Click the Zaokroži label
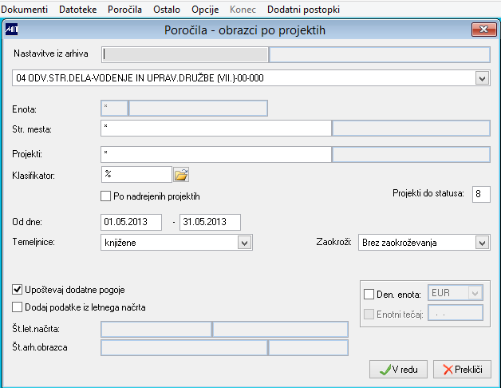Image resolution: width=501 pixels, height=388 pixels. coord(334,242)
